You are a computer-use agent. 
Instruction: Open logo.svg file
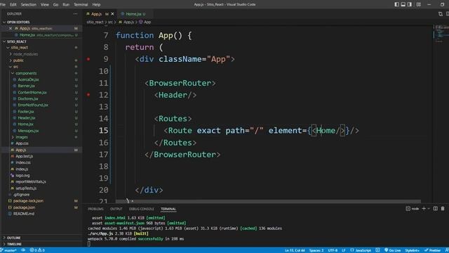(22, 176)
